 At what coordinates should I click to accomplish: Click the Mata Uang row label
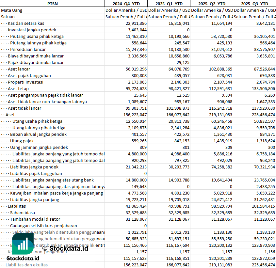click(12, 10)
